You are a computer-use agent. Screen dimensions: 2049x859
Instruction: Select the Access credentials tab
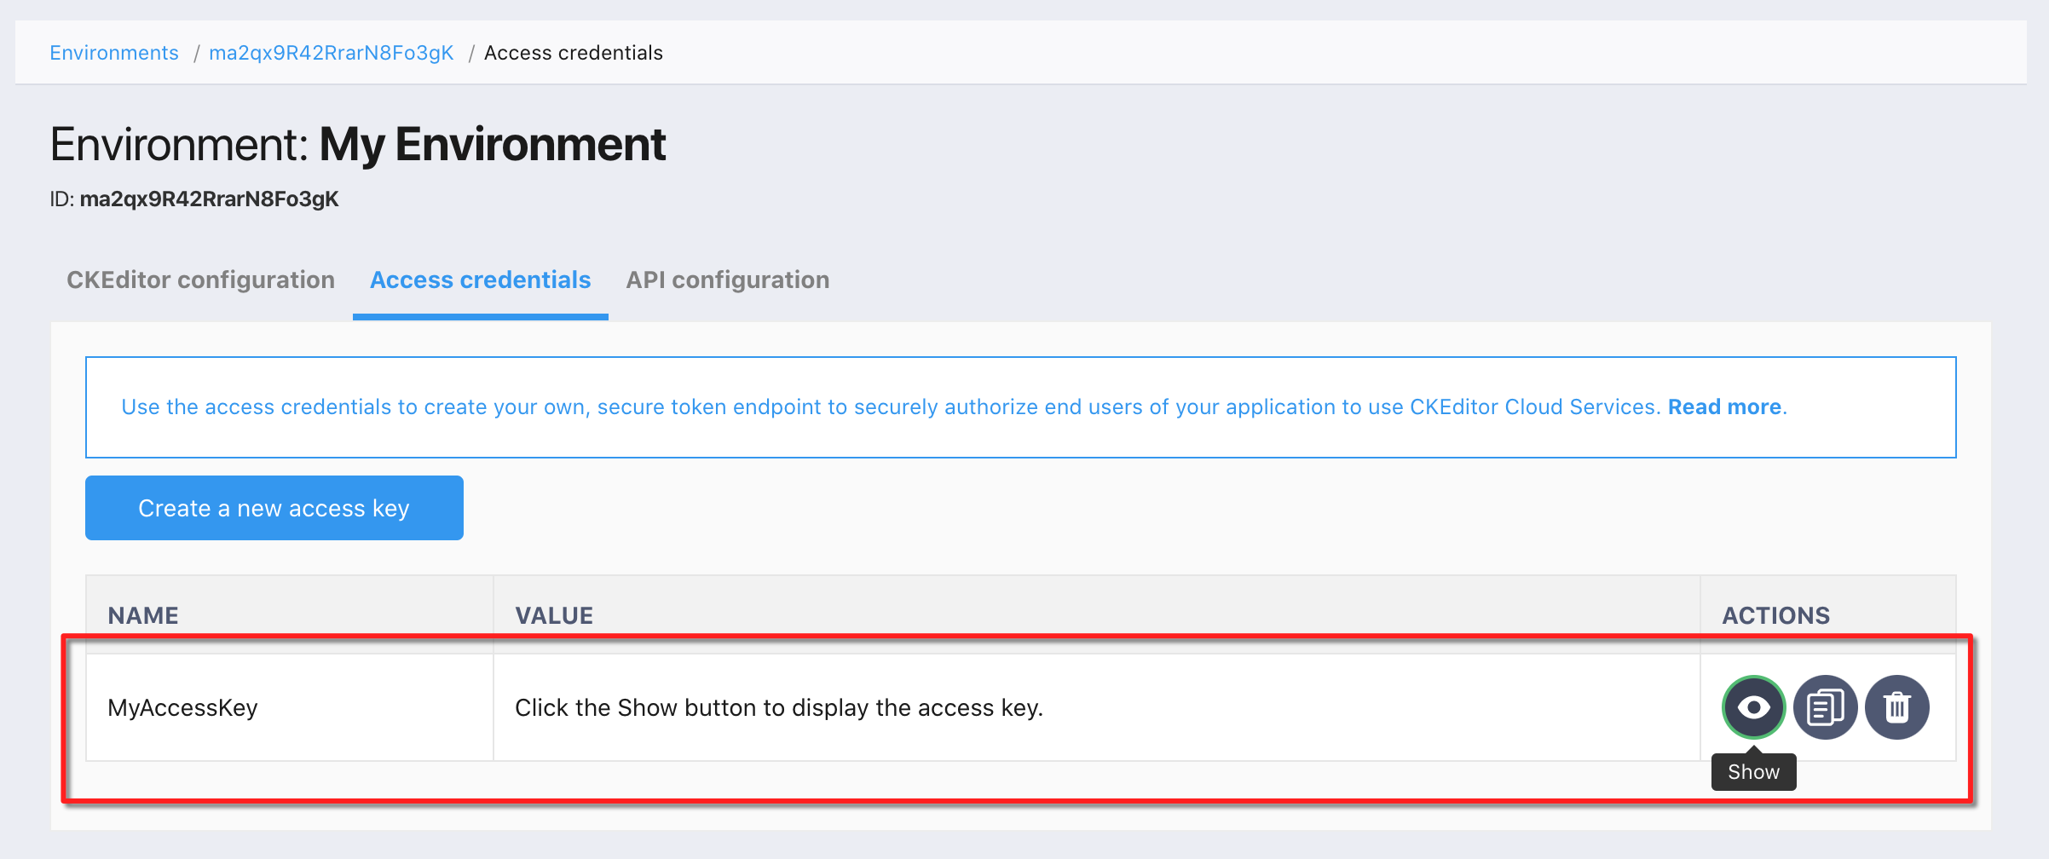pos(480,280)
